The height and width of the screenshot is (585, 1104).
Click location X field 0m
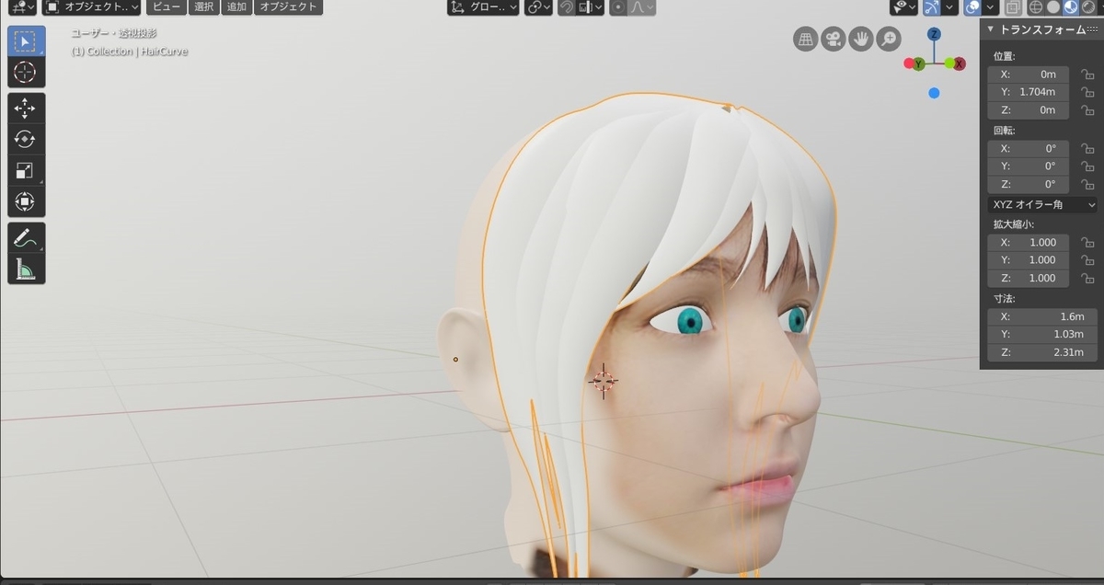[1029, 75]
